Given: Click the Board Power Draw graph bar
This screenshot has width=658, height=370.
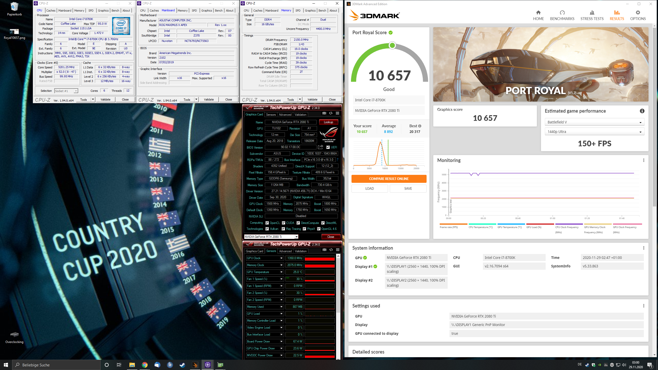Looking at the screenshot, I should (x=320, y=341).
